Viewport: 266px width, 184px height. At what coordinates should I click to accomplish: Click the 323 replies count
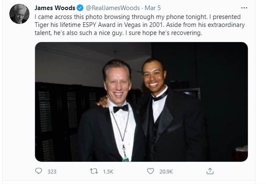[52, 172]
